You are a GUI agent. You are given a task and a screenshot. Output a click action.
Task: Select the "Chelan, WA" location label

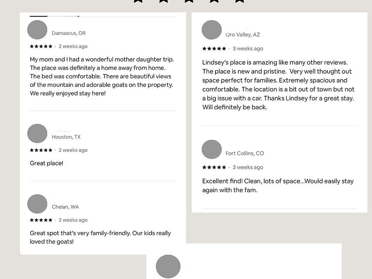click(65, 207)
